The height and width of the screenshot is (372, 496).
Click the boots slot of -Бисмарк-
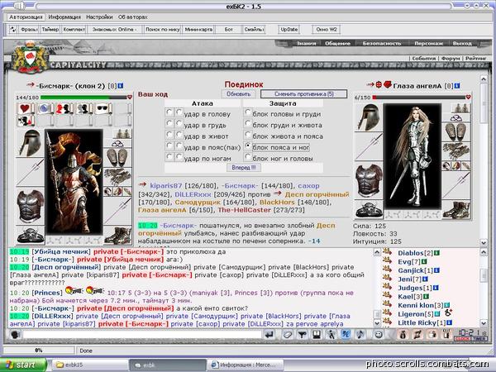click(x=117, y=236)
